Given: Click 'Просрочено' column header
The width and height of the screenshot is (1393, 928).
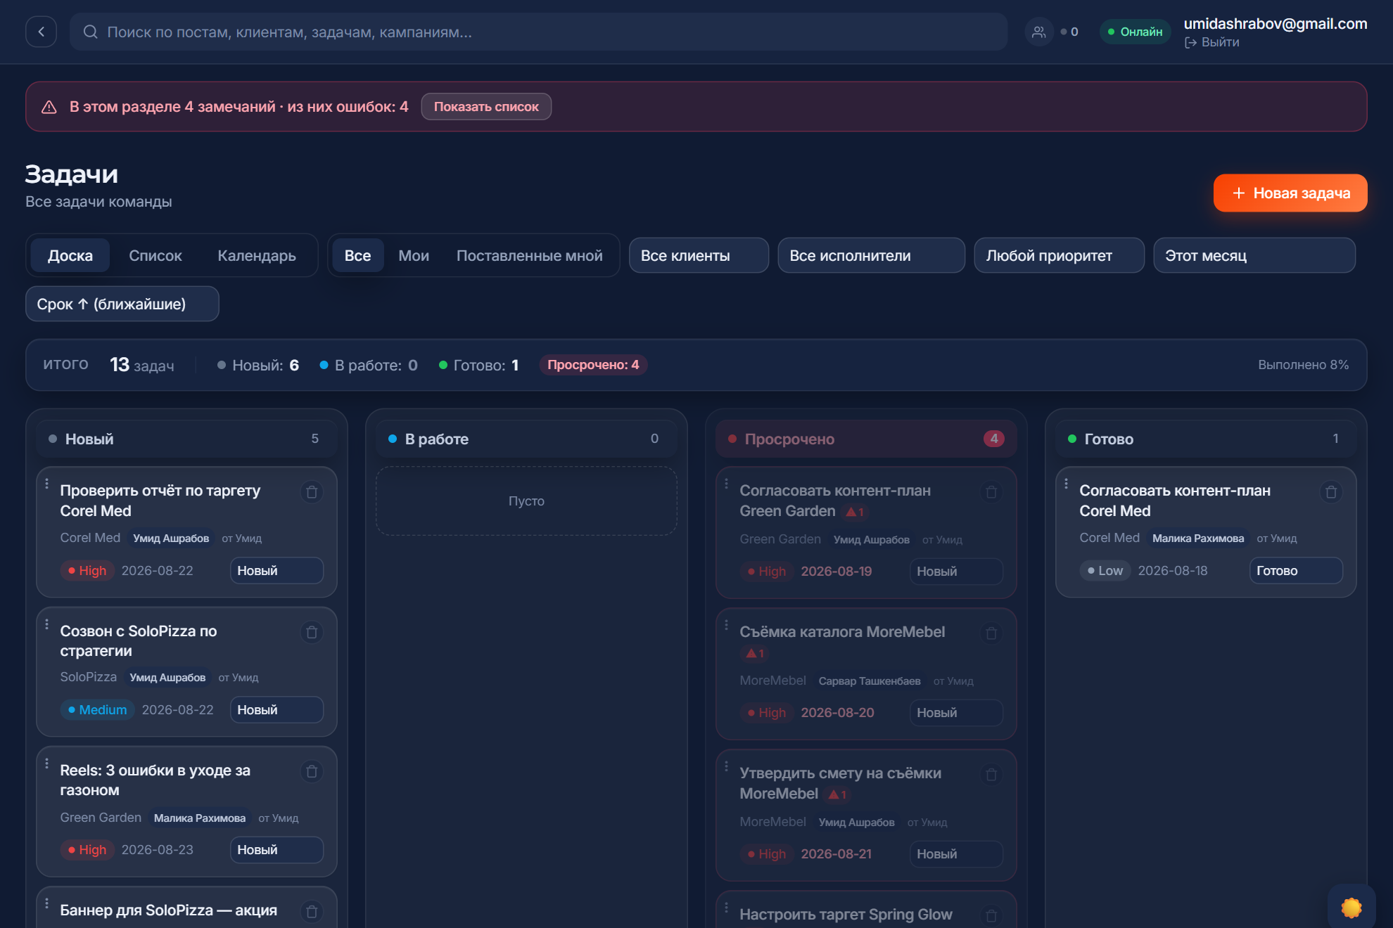Looking at the screenshot, I should click(866, 439).
